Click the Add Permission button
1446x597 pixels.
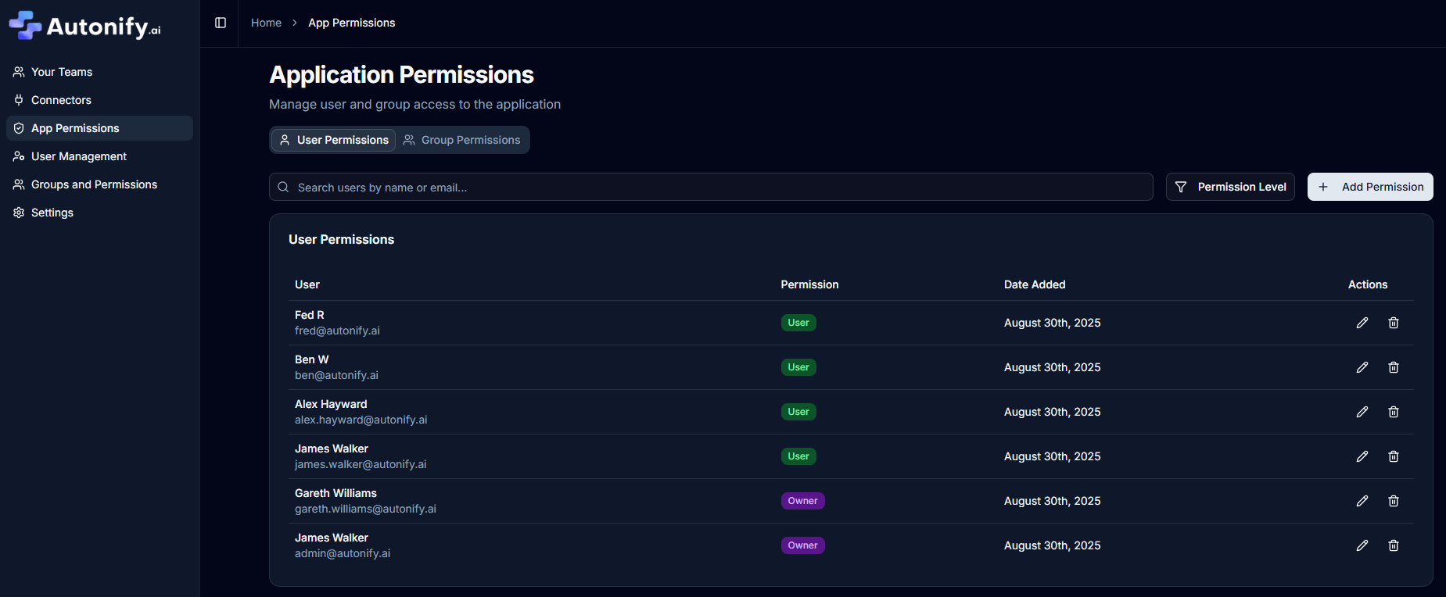[x=1370, y=187]
